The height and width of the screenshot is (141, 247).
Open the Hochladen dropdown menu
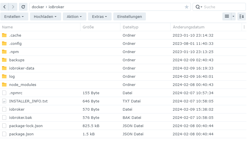click(x=45, y=16)
